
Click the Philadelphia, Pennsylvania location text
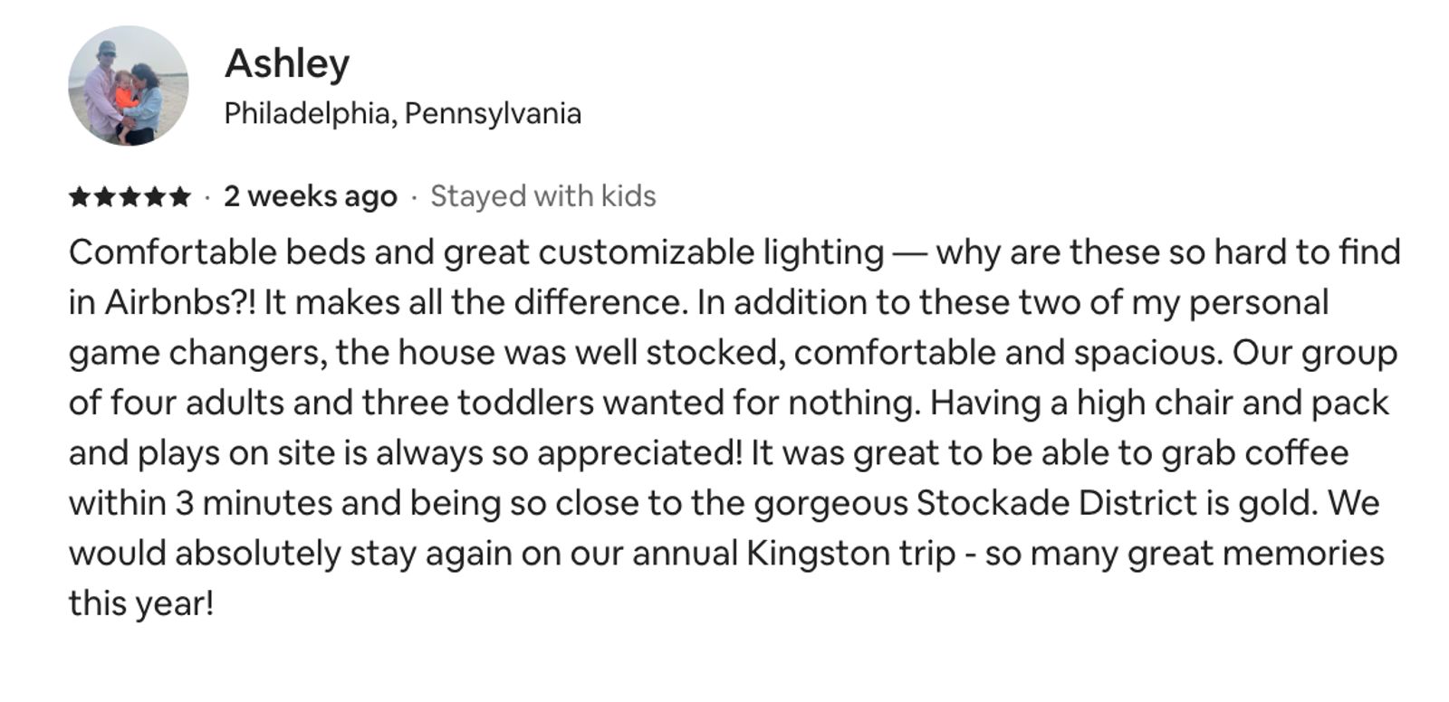402,114
